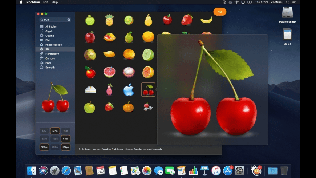The image size is (316, 178).
Task: Toggle the ICNS format option
Action: tap(55, 131)
